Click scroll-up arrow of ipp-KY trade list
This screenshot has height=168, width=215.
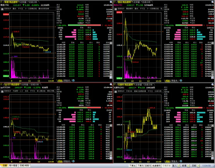111,125
